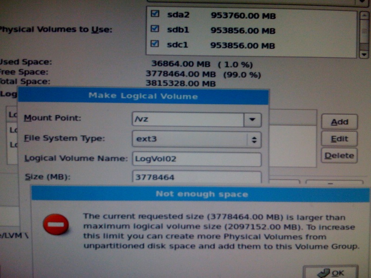Disable the sdc1 physical volume checkbox

[155, 45]
